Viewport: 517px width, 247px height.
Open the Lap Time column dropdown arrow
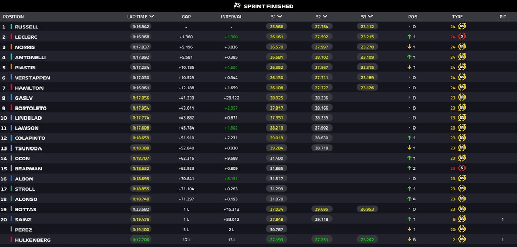click(x=151, y=16)
